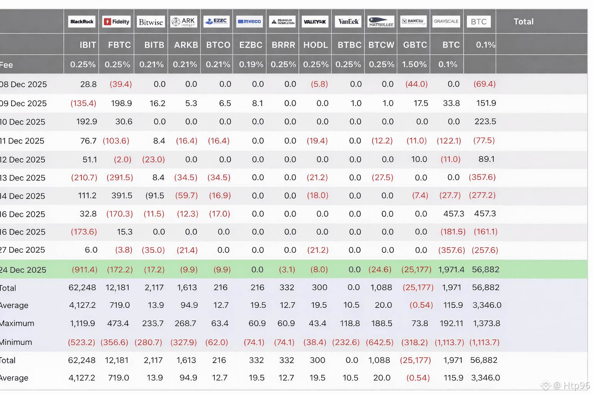Click the 223.5 value
The width and height of the screenshot is (593, 395).
[485, 122]
